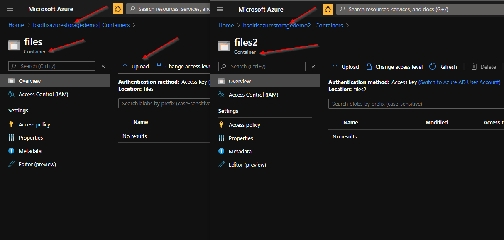The height and width of the screenshot is (240, 504).
Task: Collapse the left sidebar of files container
Action: point(103,66)
